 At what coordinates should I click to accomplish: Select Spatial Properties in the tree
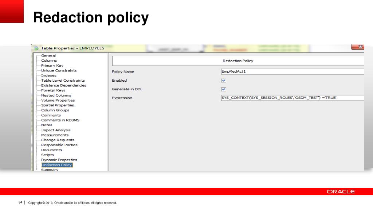click(x=57, y=105)
